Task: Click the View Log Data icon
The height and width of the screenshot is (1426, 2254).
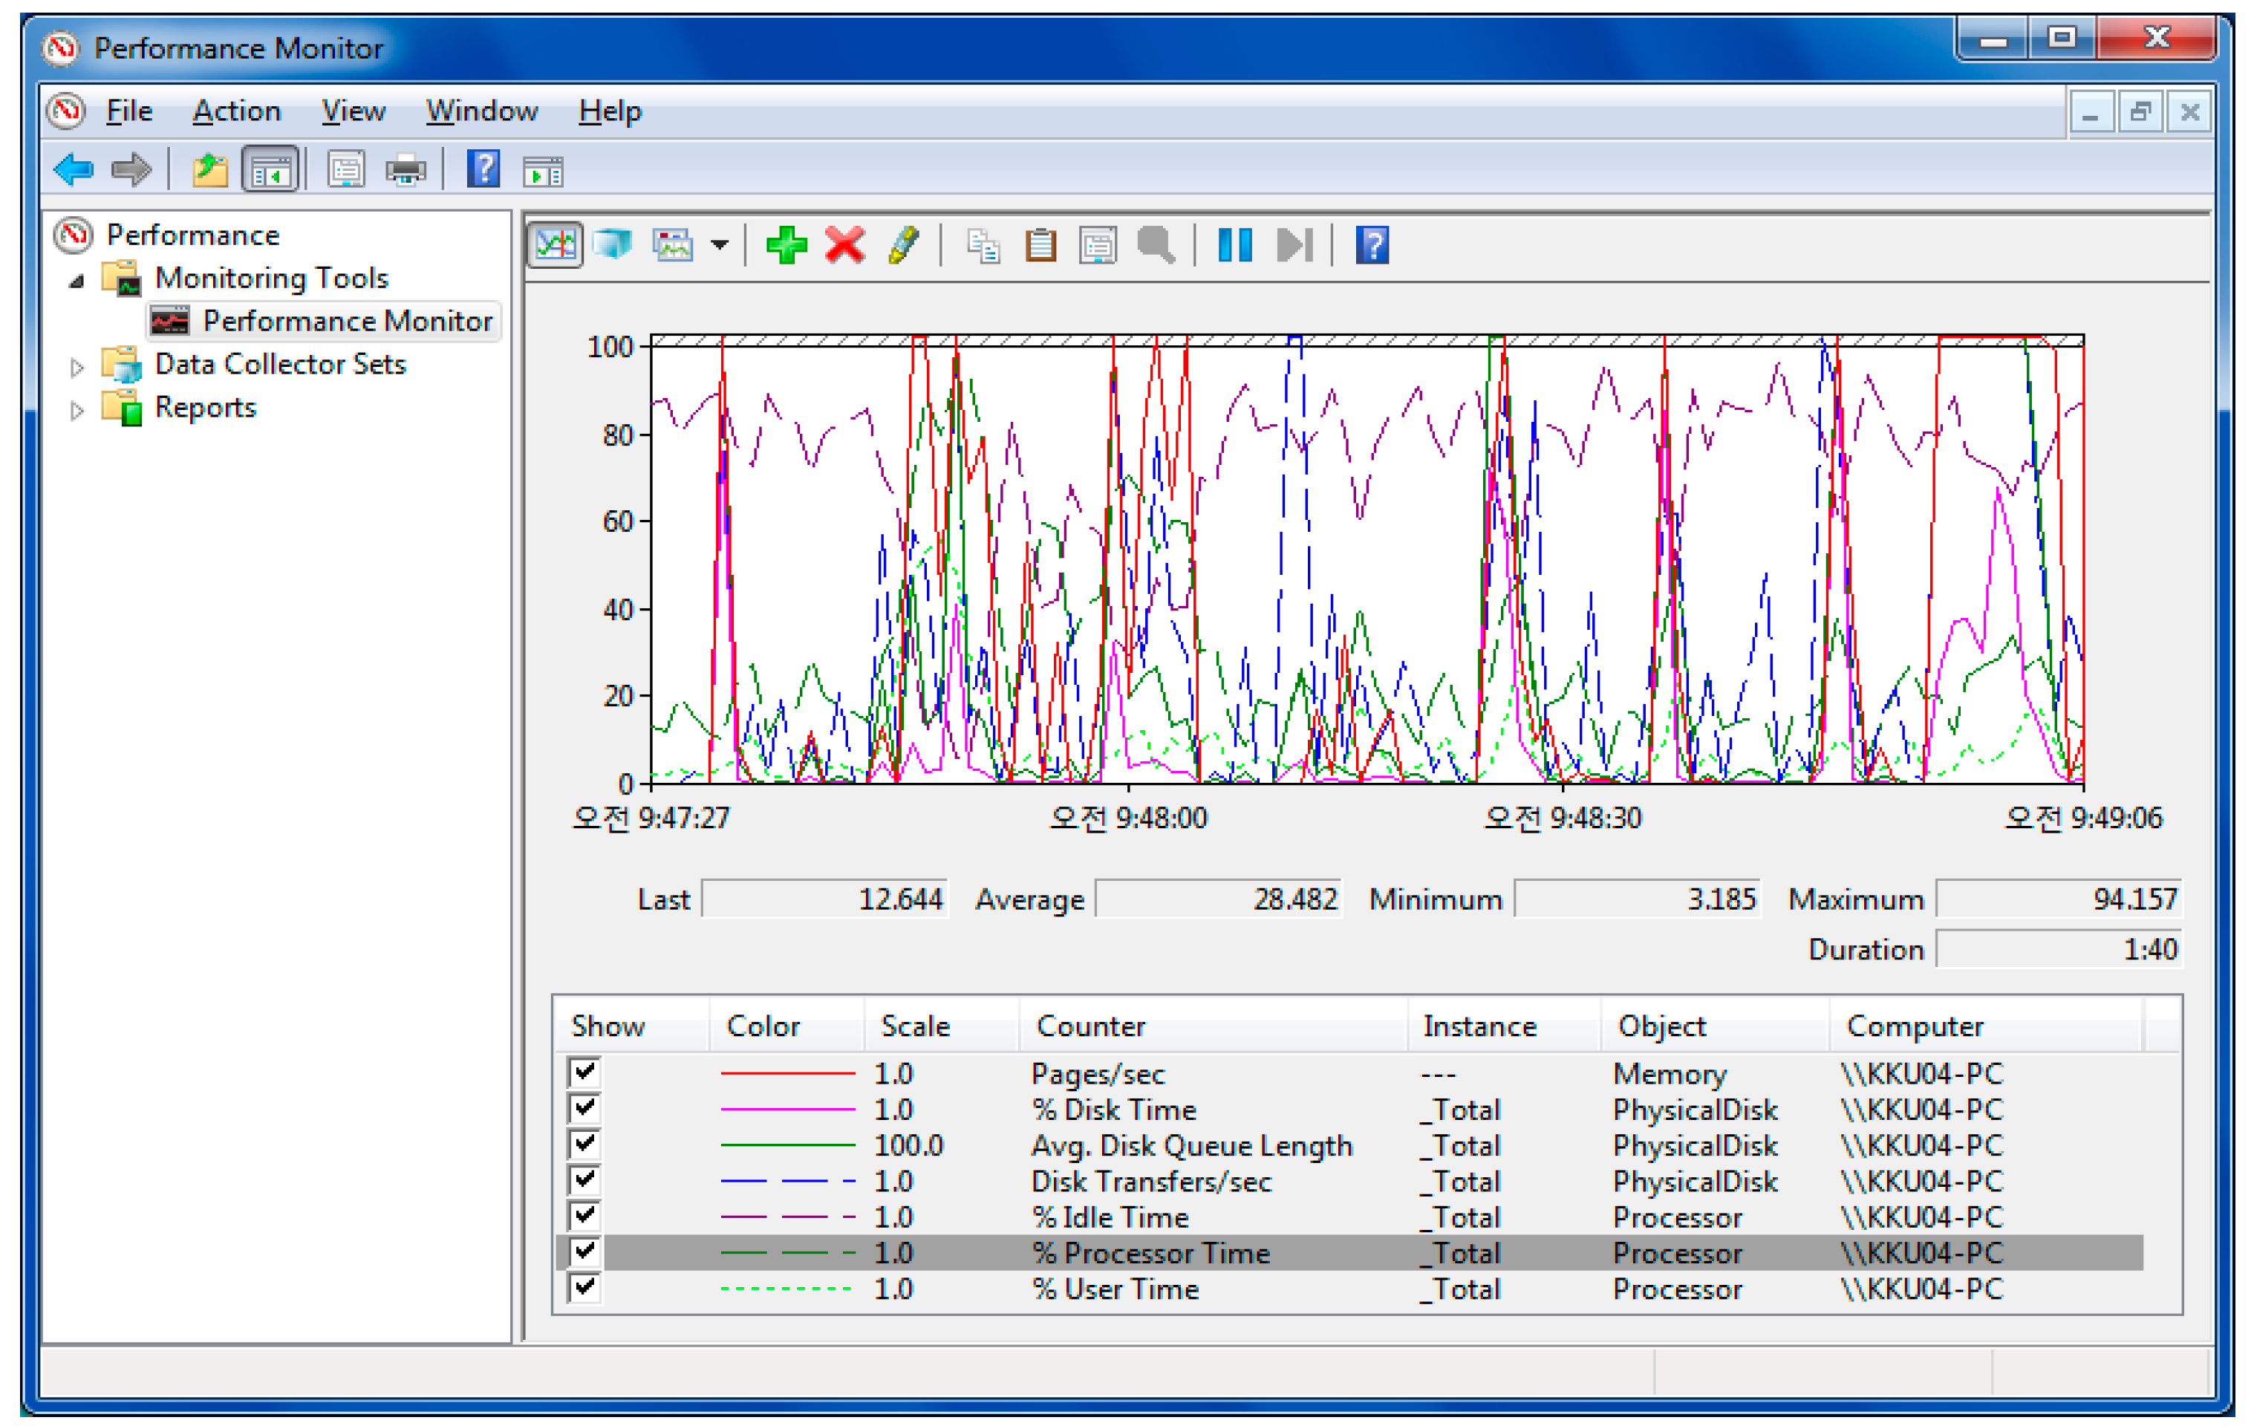Action: click(613, 245)
